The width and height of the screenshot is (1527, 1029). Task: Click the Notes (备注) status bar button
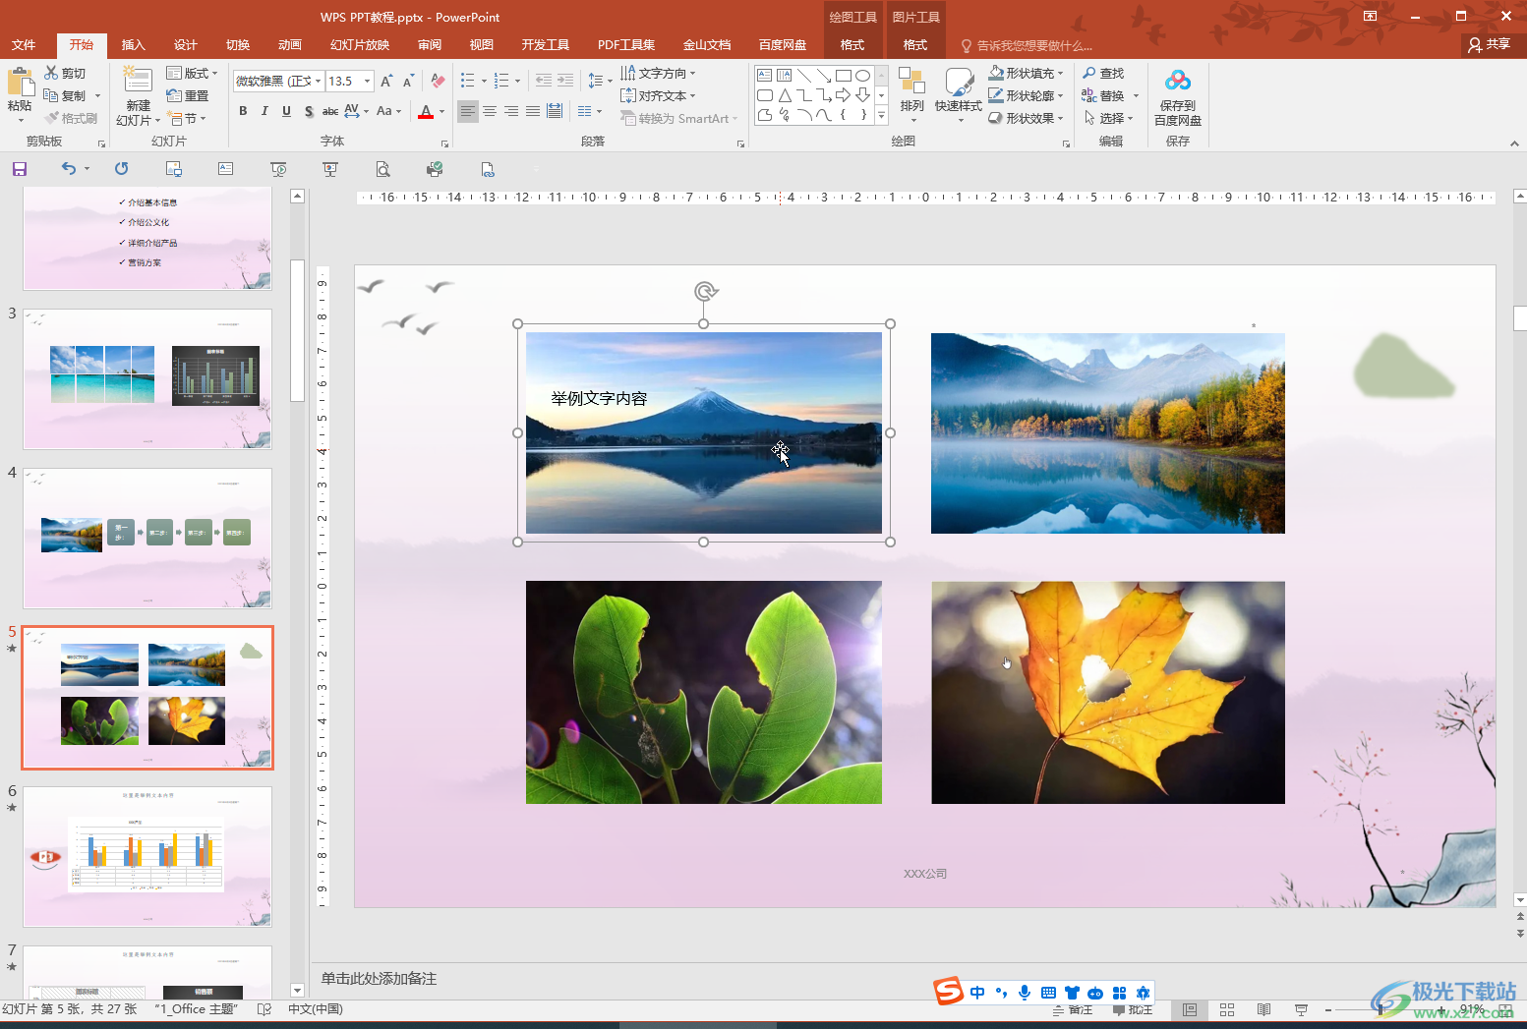click(1073, 1010)
